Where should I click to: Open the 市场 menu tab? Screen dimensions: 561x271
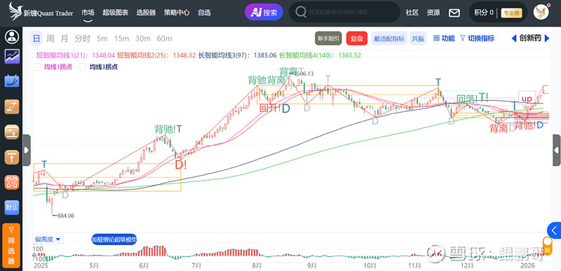coord(88,12)
